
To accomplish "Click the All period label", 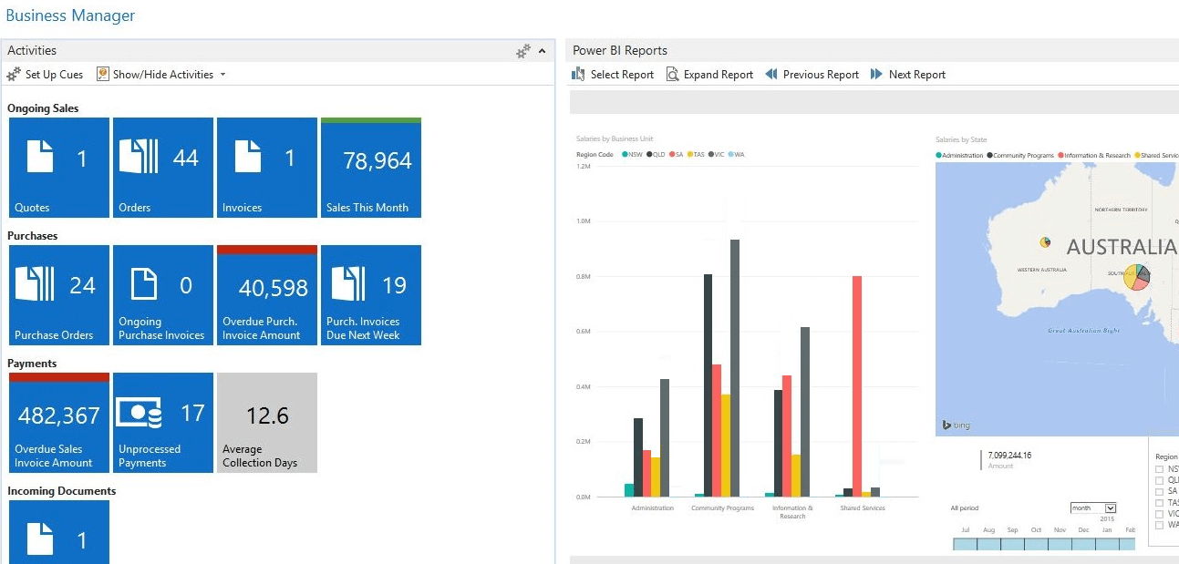I will (x=964, y=508).
